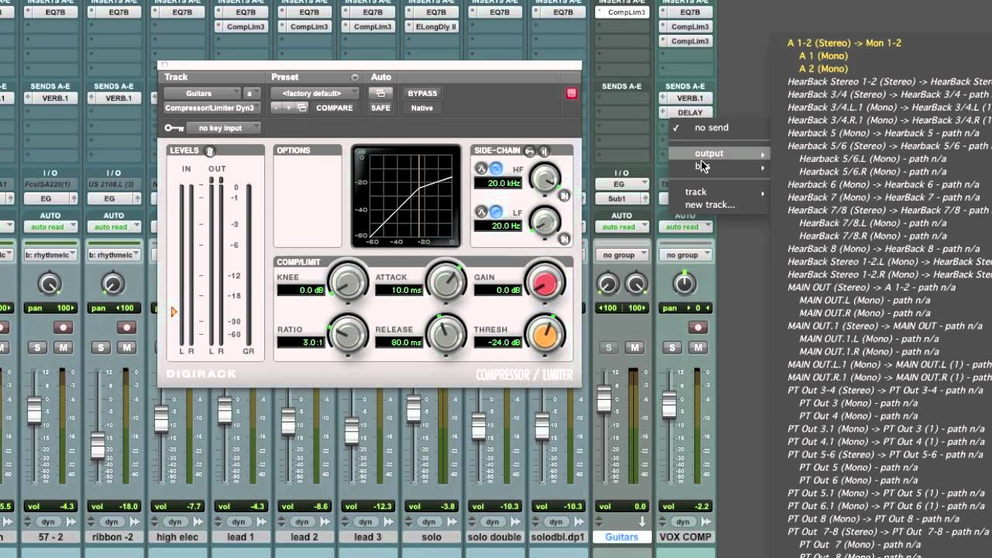Select the LF high-pass filter shape icon
This screenshot has width=992, height=558.
click(x=495, y=211)
